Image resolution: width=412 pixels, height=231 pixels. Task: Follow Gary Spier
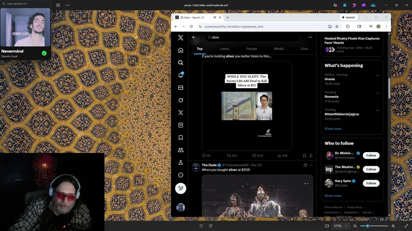[371, 183]
